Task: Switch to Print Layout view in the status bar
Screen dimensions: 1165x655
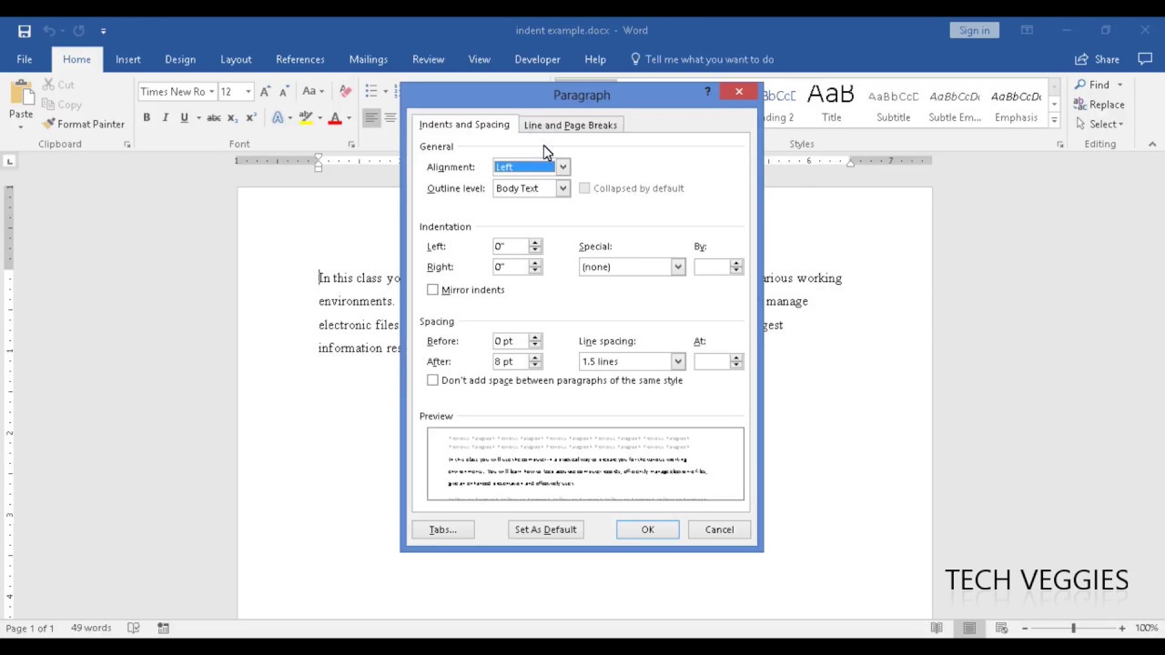Action: (969, 628)
